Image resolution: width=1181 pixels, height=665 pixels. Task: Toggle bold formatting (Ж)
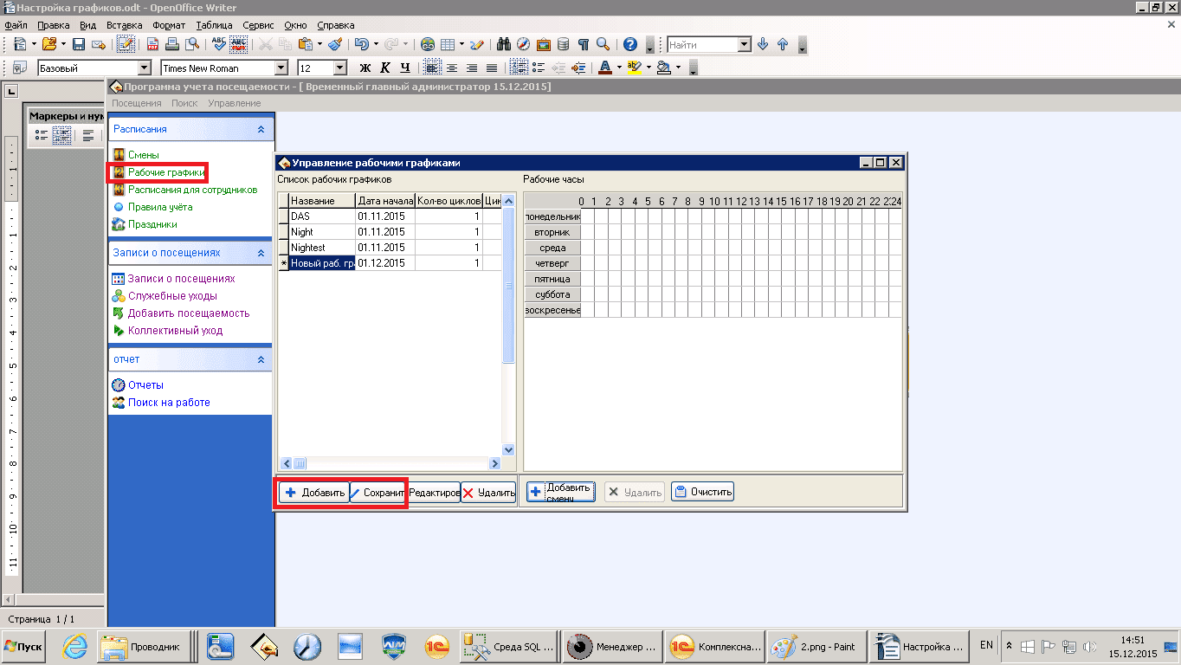tap(365, 68)
